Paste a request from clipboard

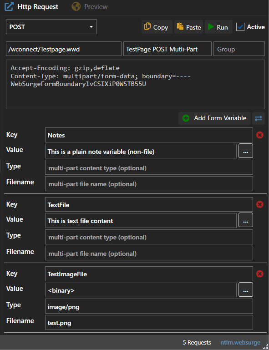188,27
